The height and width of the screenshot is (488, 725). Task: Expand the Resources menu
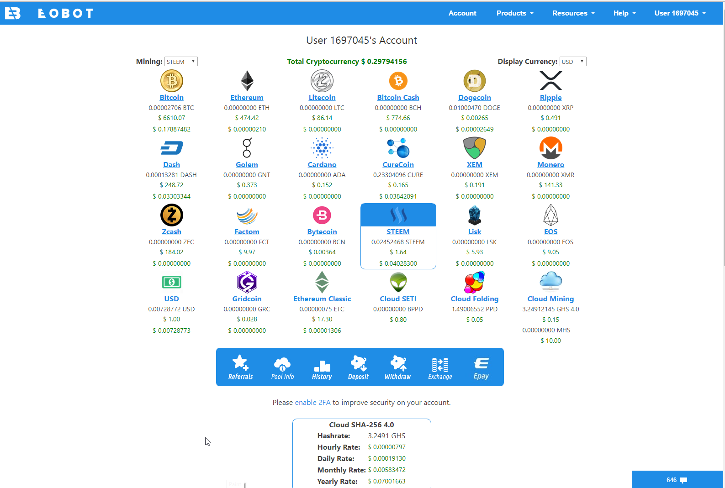573,13
